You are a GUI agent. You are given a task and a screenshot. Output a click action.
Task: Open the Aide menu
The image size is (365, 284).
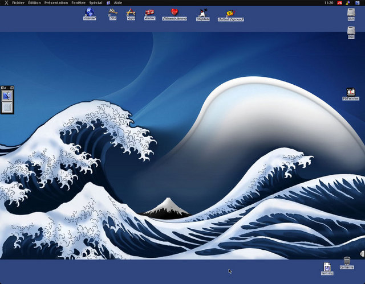tap(118, 3)
